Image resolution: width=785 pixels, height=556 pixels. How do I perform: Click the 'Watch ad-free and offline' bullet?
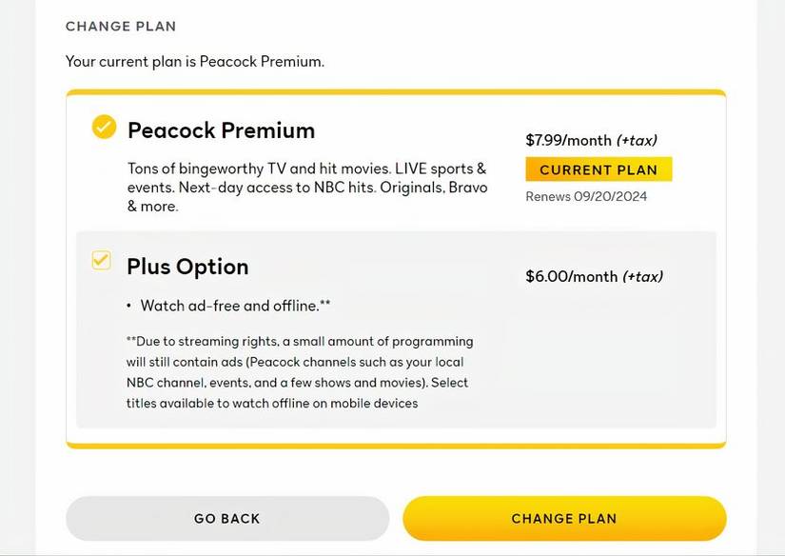coord(235,306)
